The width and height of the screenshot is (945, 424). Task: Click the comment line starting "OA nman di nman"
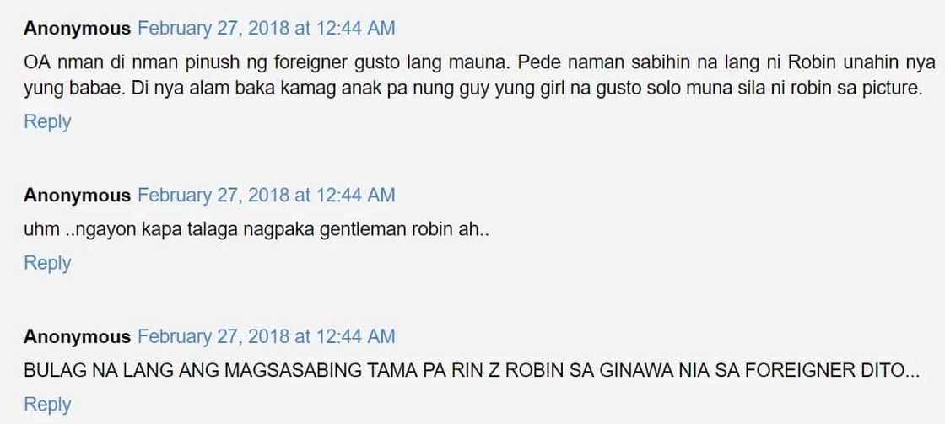pyautogui.click(x=480, y=62)
